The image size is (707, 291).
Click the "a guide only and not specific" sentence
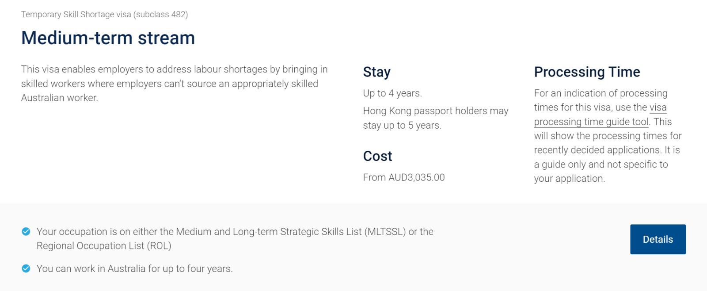601,165
